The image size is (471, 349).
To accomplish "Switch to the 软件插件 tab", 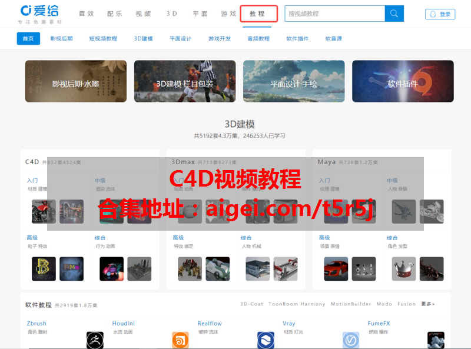I will pyautogui.click(x=297, y=38).
